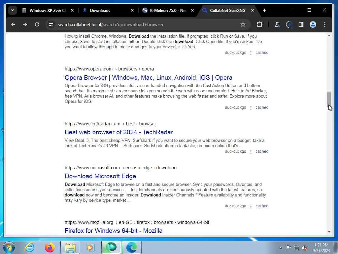Close the K-Meleon 75.0 tab
The height and width of the screenshot is (254, 338).
pos(192,10)
